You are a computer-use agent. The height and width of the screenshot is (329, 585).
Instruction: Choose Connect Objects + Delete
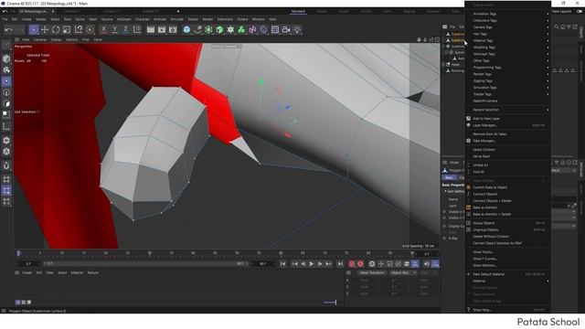click(x=508, y=201)
